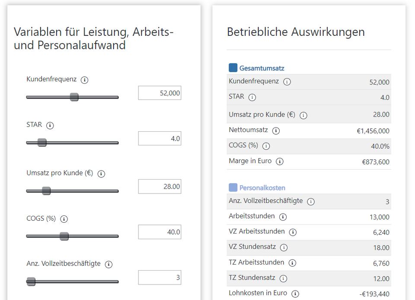Click info icon next to COGS (%) slider

pos(64,219)
